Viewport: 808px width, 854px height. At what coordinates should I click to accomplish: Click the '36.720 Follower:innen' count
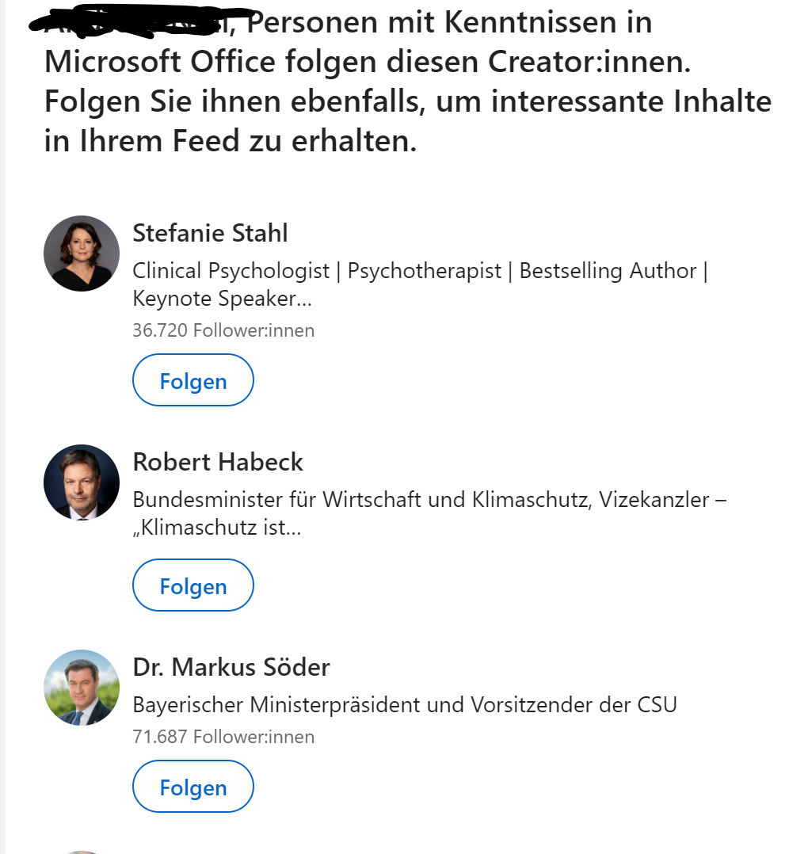tap(223, 330)
